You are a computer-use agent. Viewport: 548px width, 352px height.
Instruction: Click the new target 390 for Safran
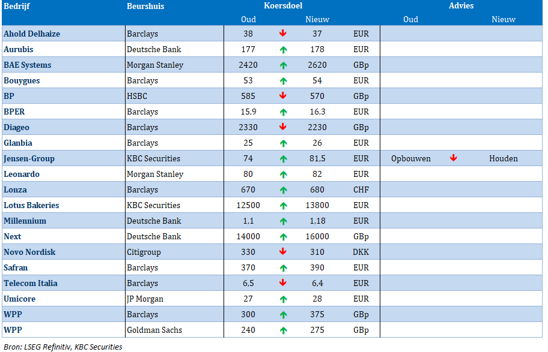point(317,268)
